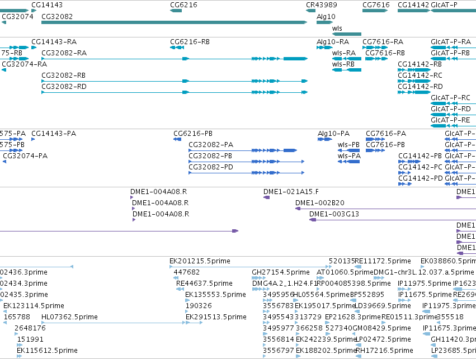Select transcript wls-RA
Viewport: 476px width, 359px height.
347,59
